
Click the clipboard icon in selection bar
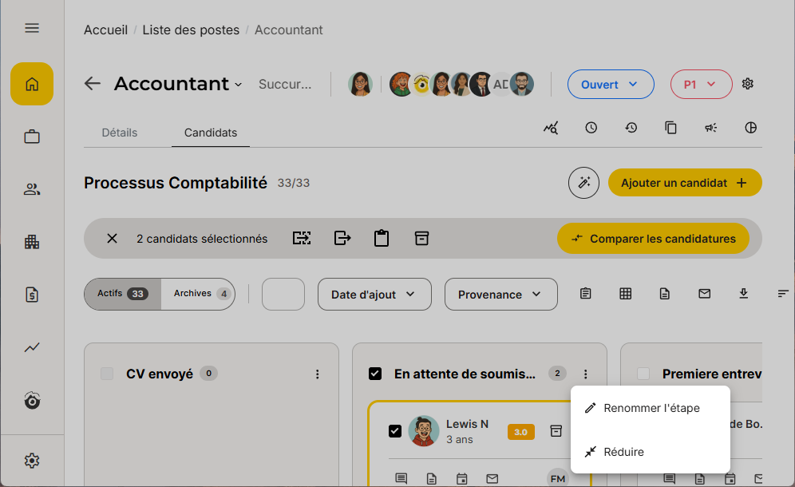pos(382,238)
